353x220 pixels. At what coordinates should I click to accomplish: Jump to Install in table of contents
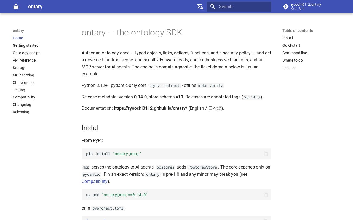(288, 38)
